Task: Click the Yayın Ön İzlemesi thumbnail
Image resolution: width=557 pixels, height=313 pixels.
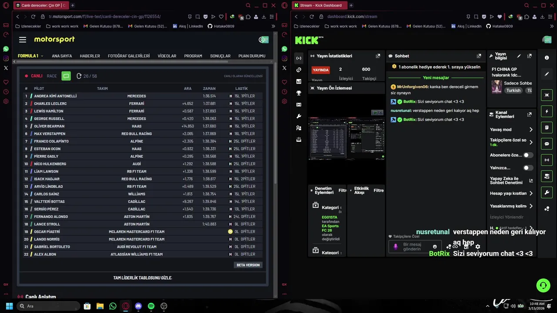Action: 346,138
